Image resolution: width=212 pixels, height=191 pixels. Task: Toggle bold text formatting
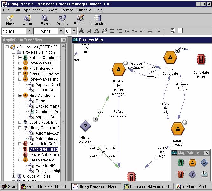pyautogui.click(x=81, y=31)
